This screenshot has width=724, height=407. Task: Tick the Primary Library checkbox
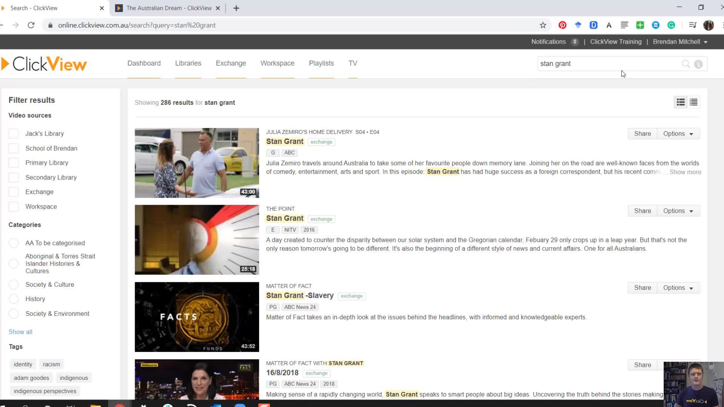click(14, 163)
